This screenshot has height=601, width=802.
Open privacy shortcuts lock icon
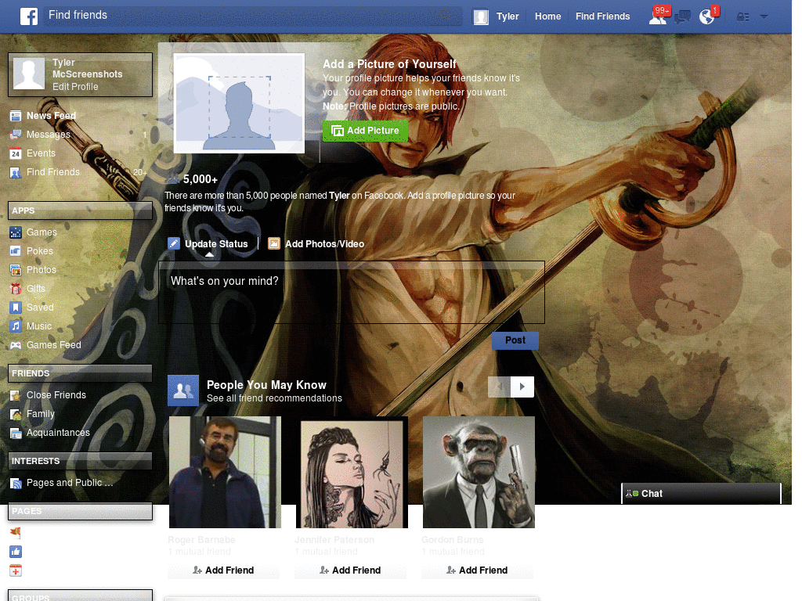click(x=742, y=17)
